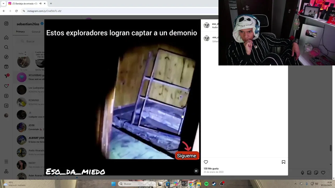Viewport: 335px width, 188px height.
Task: Click the eso_d avatar beside Editado
Action: (206, 39)
